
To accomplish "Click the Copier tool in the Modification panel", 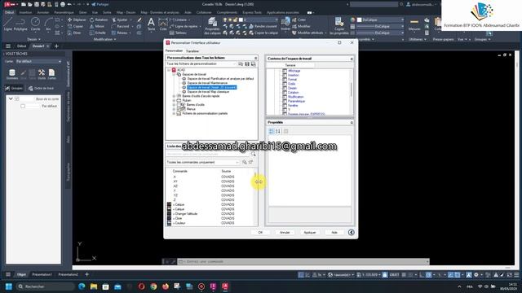I will pyautogui.click(x=76, y=26).
